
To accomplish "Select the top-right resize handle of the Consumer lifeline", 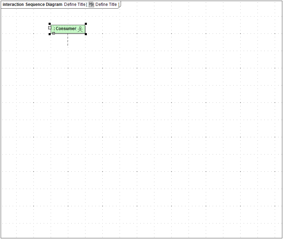I will (x=85, y=24).
